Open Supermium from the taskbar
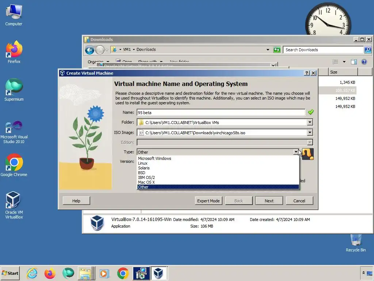This screenshot has width=374, height=281. pyautogui.click(x=68, y=273)
